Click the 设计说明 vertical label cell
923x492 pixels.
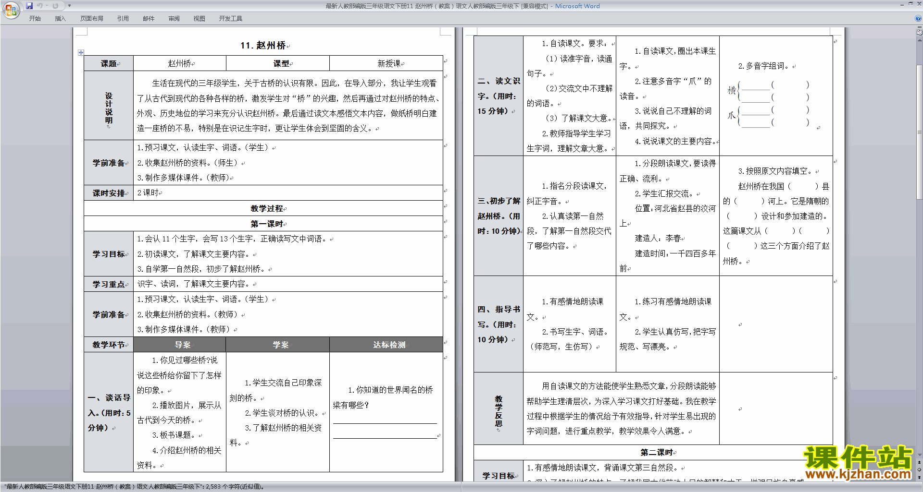pyautogui.click(x=109, y=106)
